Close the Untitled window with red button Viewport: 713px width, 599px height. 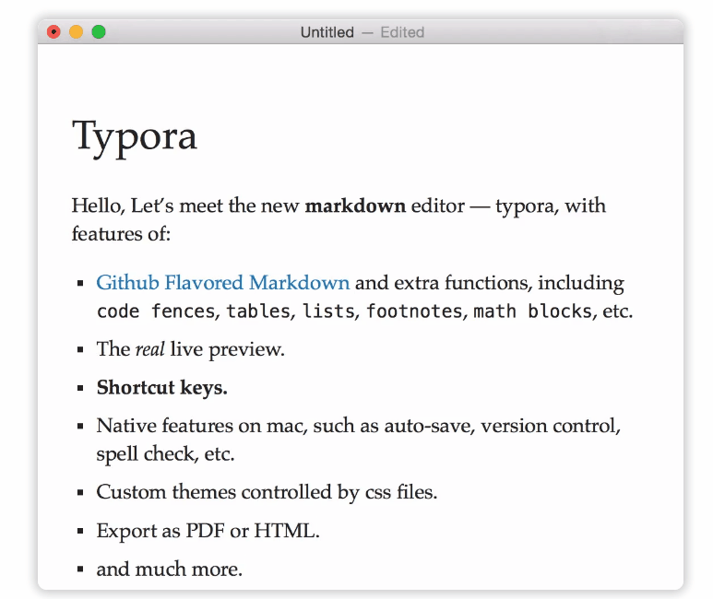pos(53,32)
